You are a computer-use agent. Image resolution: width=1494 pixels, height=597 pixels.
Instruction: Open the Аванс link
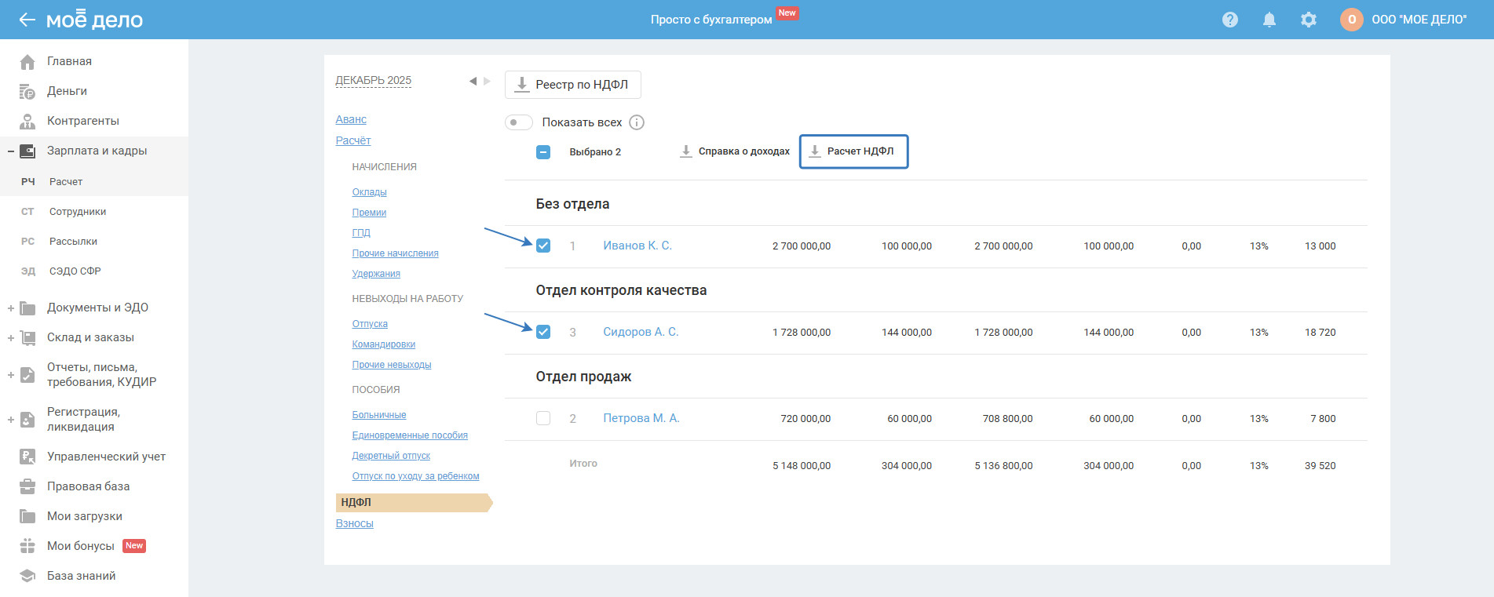[x=351, y=119]
